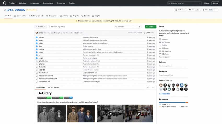Viewport: 222px width, 124px height.
Task: Click the Go to file search box
Action: [128, 27]
